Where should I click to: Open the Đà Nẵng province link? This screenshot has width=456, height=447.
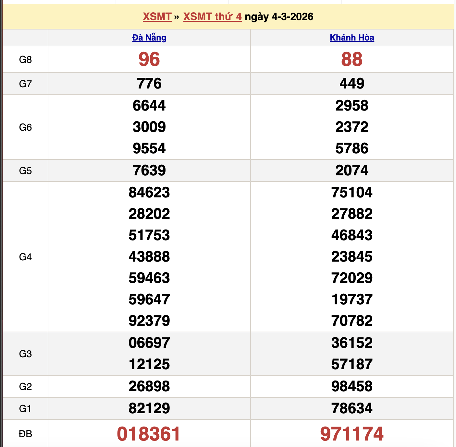tap(149, 38)
